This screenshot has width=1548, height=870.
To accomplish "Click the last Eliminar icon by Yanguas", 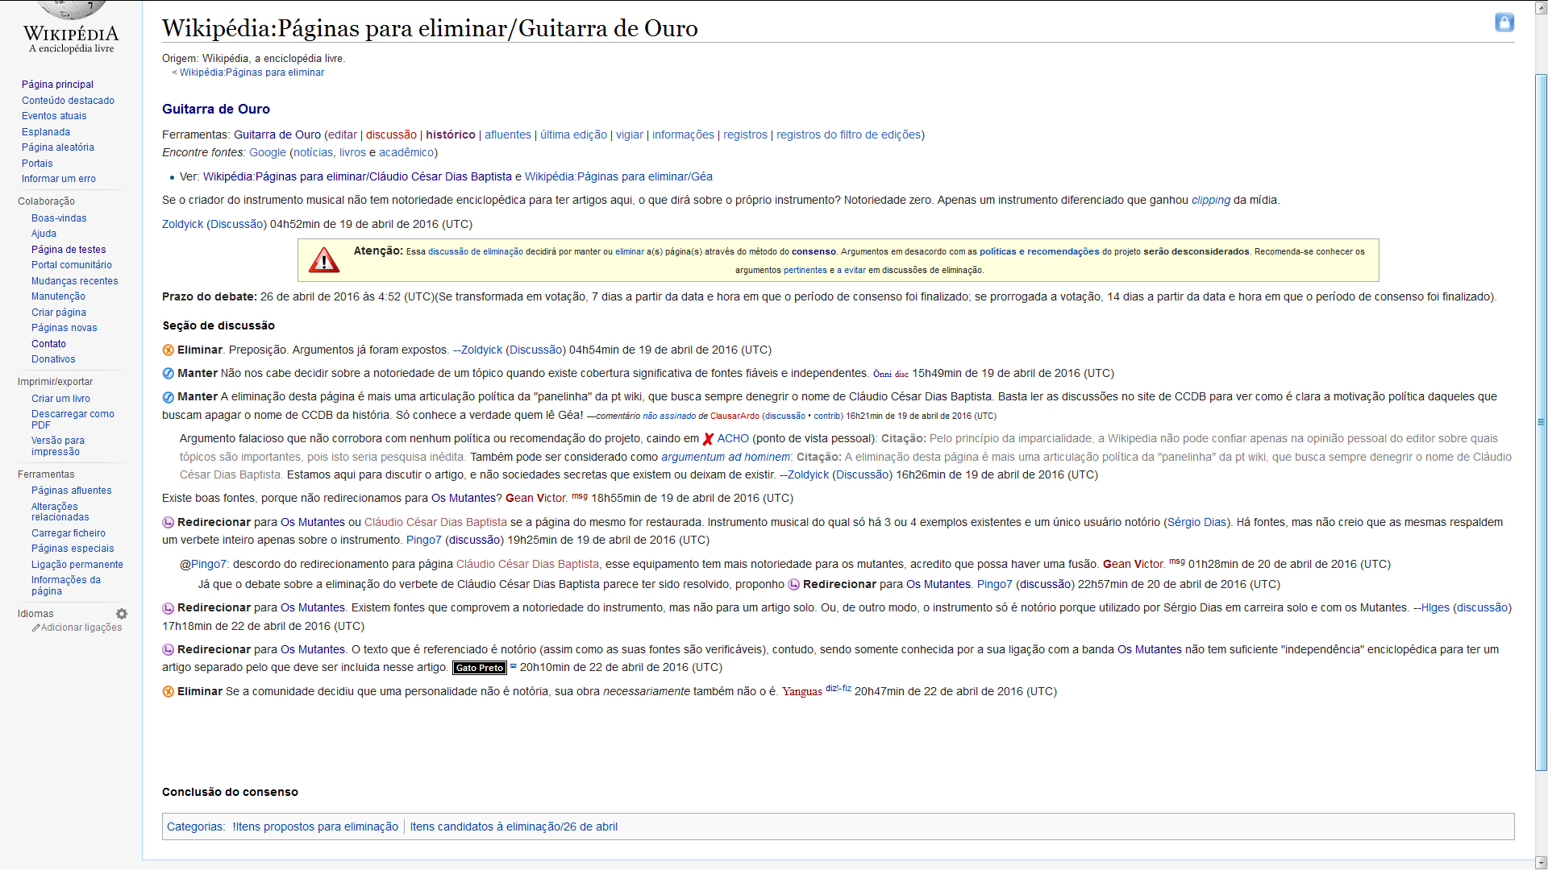I will 169,692.
